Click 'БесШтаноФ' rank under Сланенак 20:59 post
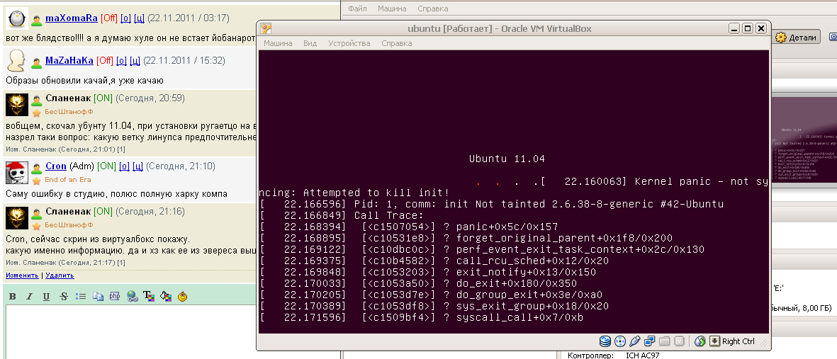The width and height of the screenshot is (837, 359). pos(69,112)
